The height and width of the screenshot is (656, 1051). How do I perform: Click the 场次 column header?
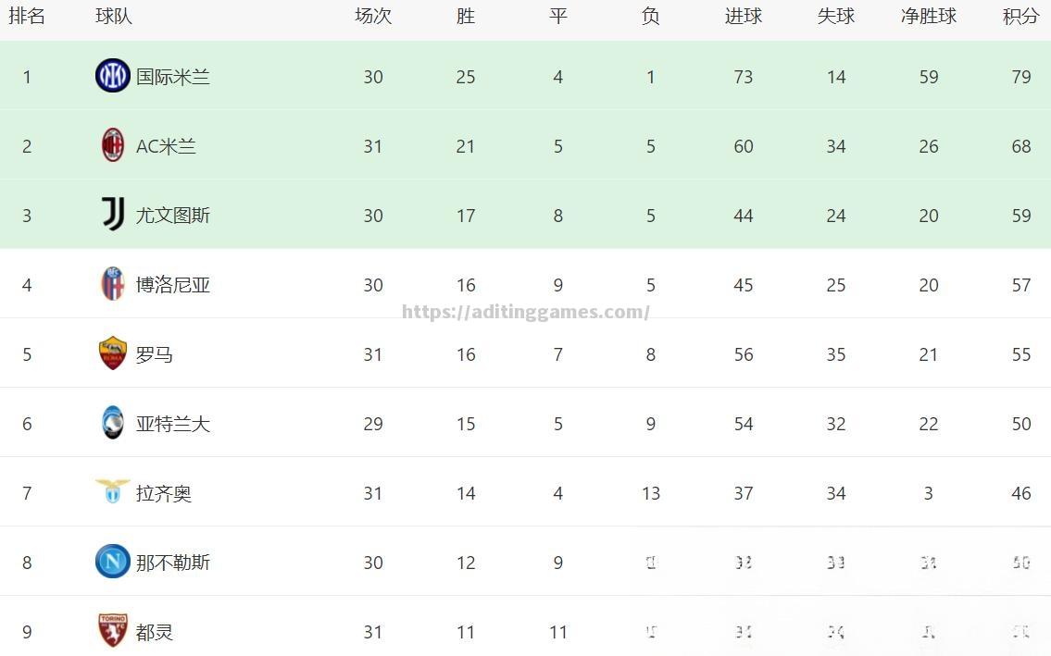(x=373, y=17)
